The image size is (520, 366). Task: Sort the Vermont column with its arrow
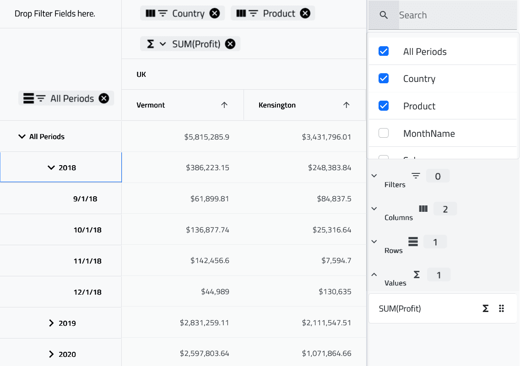224,105
